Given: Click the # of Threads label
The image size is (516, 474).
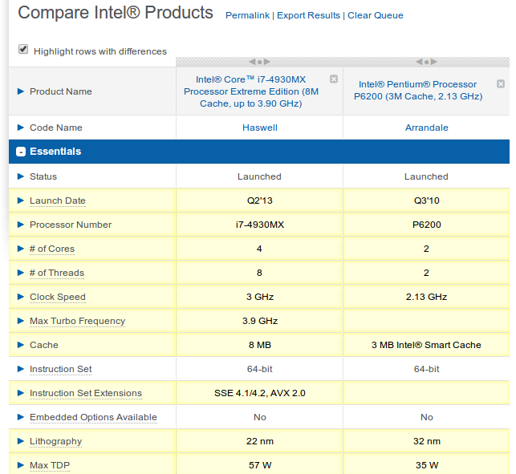Looking at the screenshot, I should pyautogui.click(x=57, y=273).
